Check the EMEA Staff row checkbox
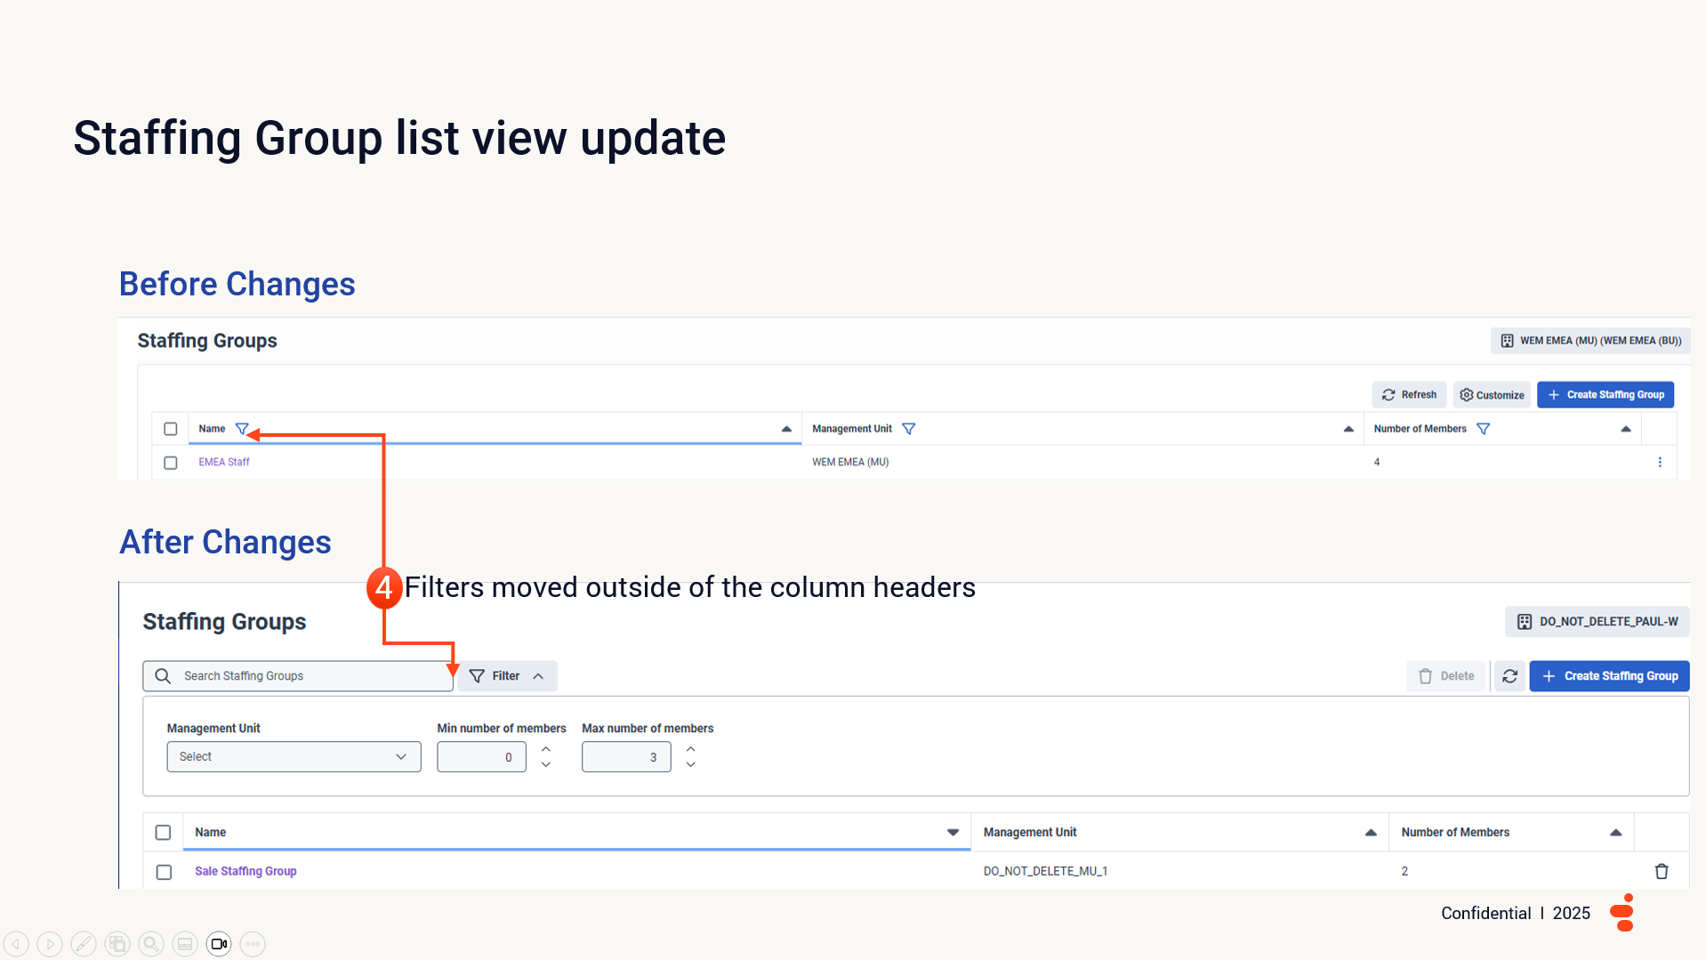The height and width of the screenshot is (960, 1706). point(171,463)
